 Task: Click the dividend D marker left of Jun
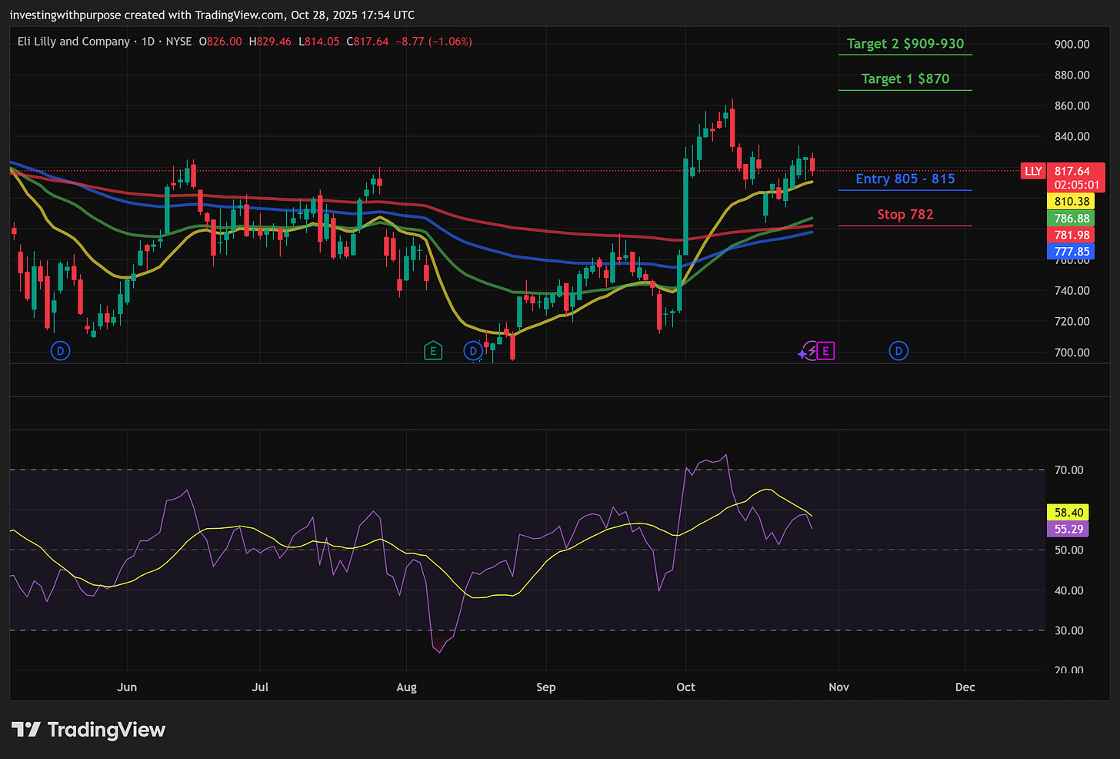coord(60,351)
